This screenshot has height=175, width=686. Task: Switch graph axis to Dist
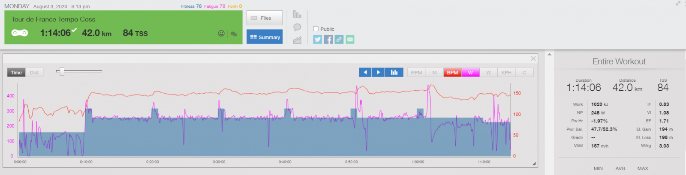pyautogui.click(x=34, y=73)
